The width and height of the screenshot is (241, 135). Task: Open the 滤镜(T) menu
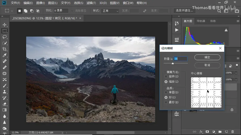tap(91, 3)
